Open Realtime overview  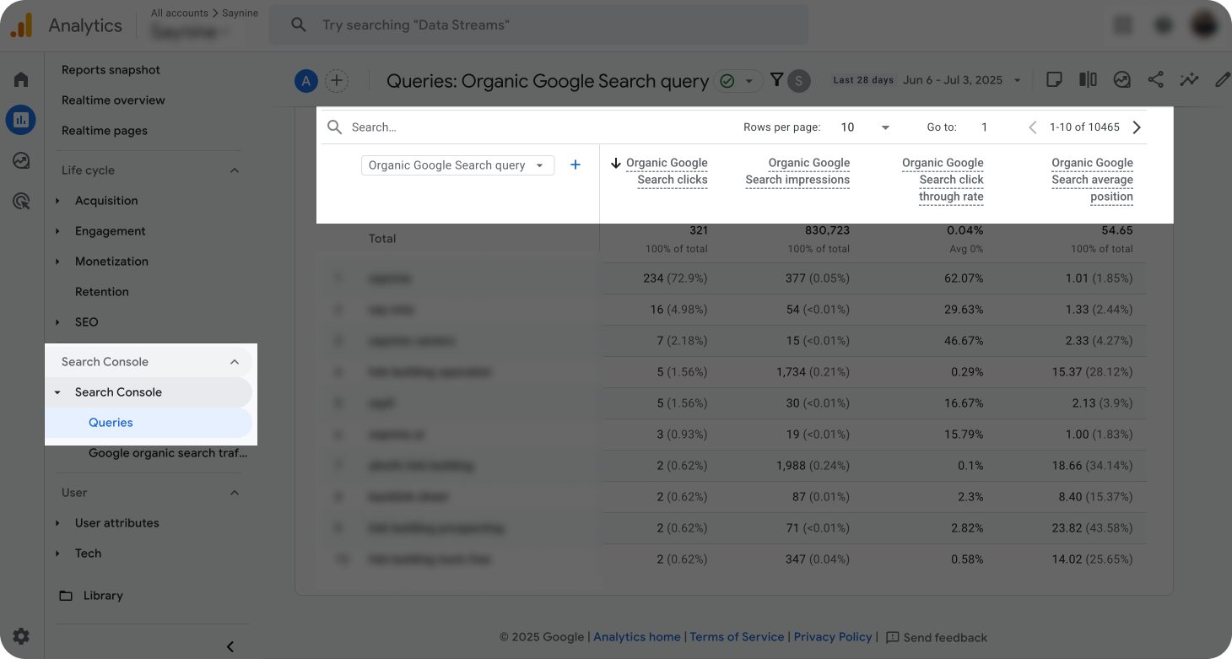113,100
